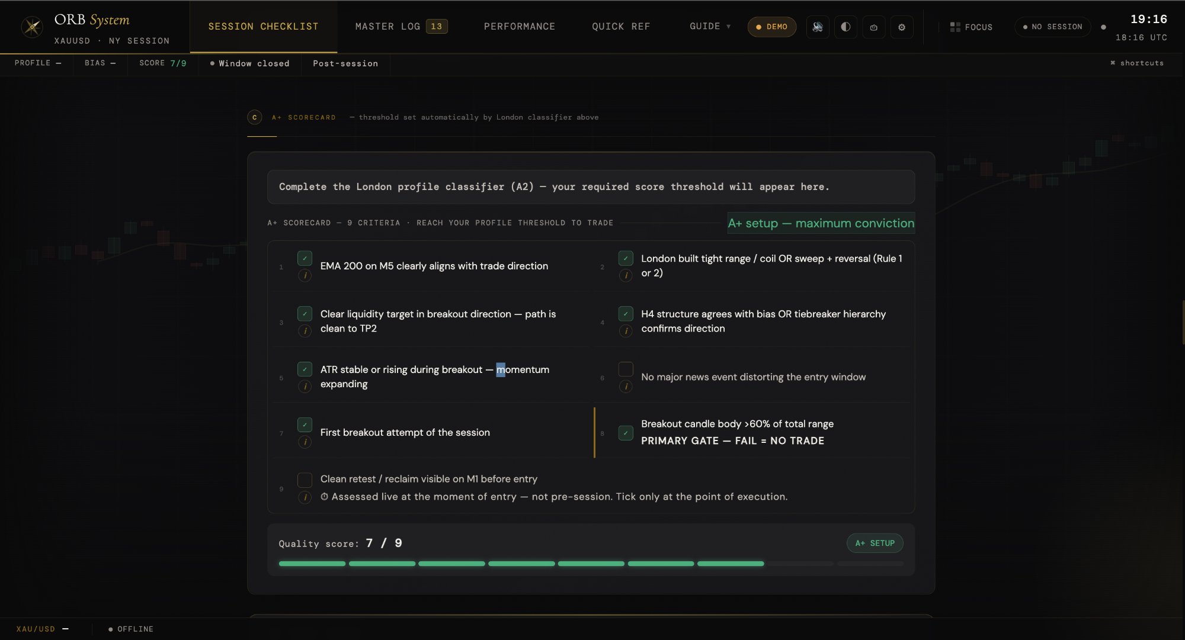This screenshot has width=1185, height=640.
Task: Uncheck Clear liquidity target checkbox
Action: (305, 314)
